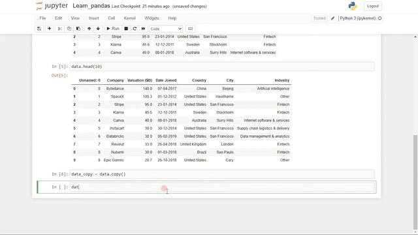The width and height of the screenshot is (418, 235).
Task: Move selected cell down arrow
Action: [x=98, y=29]
